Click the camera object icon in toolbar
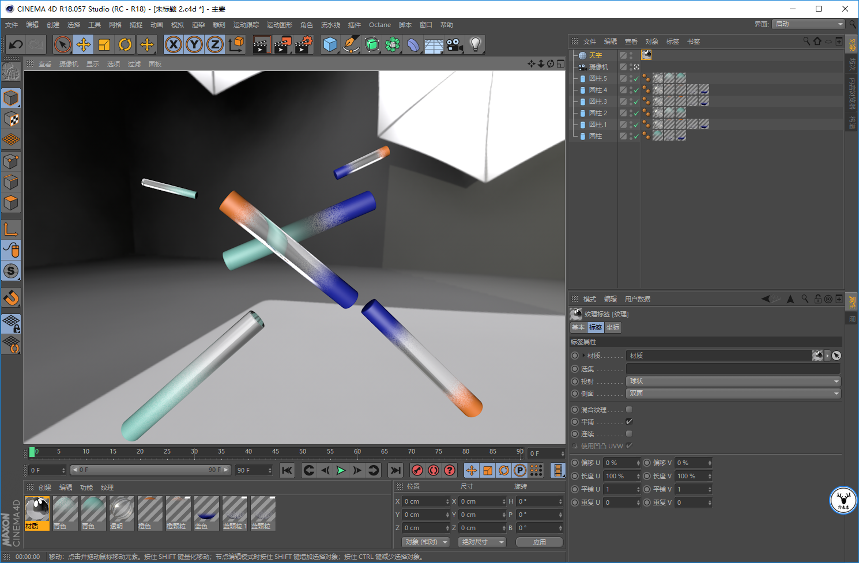 pos(455,44)
